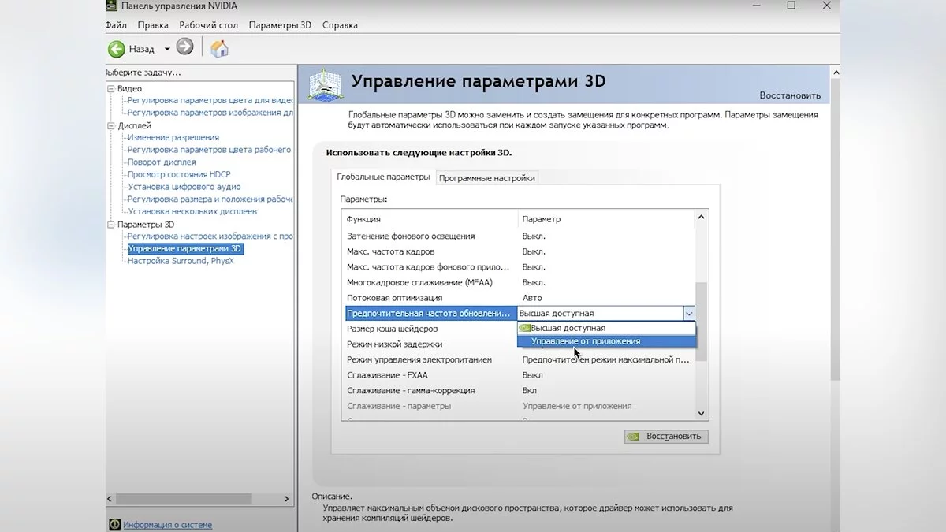The height and width of the screenshot is (532, 946).
Task: Switch to the Программные настройки tab
Action: (x=487, y=178)
